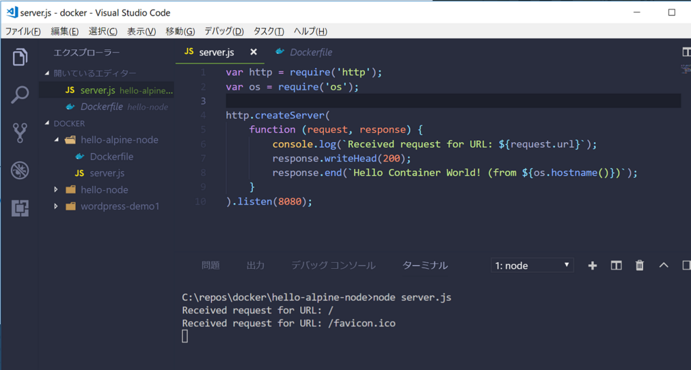Open terminal selector dropdown showing 1: node
Image resolution: width=691 pixels, height=370 pixels.
(532, 266)
